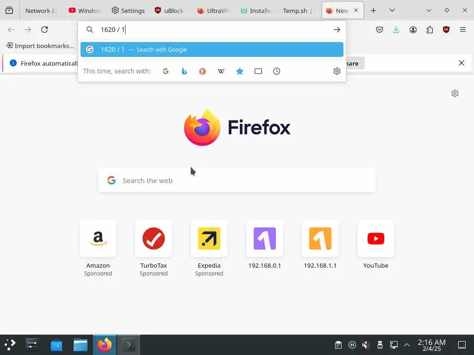
Task: Select '1620 / 1 Search with Google' suggestion
Action: click(212, 49)
